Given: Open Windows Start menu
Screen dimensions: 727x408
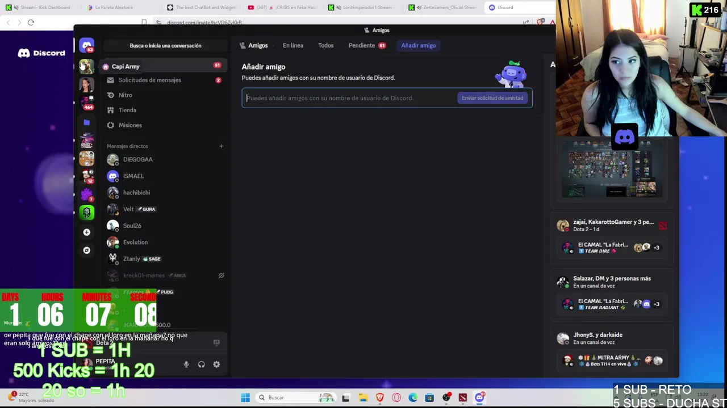Looking at the screenshot, I should (x=245, y=398).
